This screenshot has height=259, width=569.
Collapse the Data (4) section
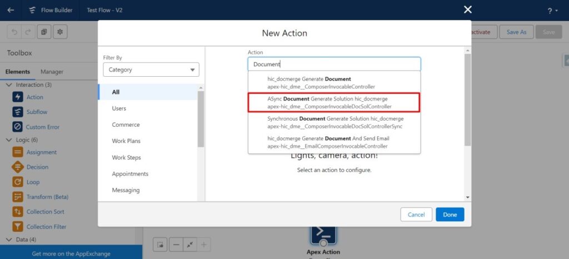[9, 240]
